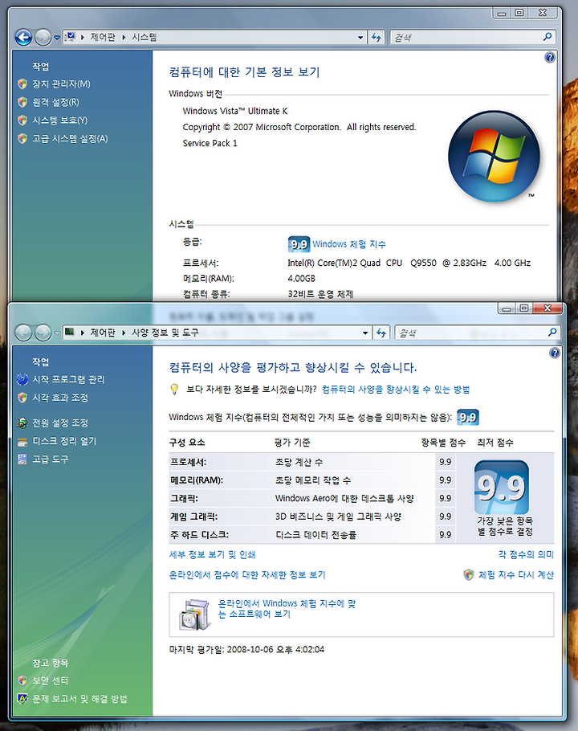Screen dimensions: 578x731
Task: Select 그래픽 row in score table
Action: click(x=312, y=498)
